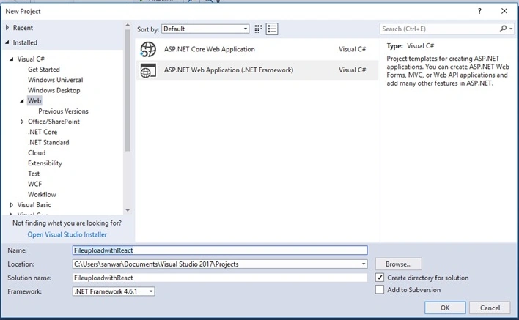Viewport: 519px width, 320px height.
Task: Select the Cloud category
Action: [37, 153]
